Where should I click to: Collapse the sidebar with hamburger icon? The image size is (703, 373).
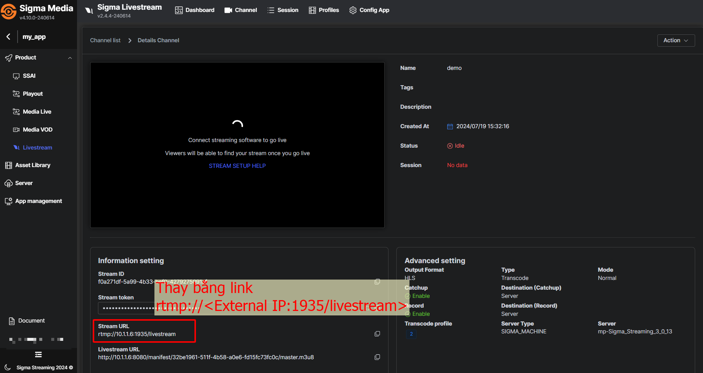coord(38,354)
